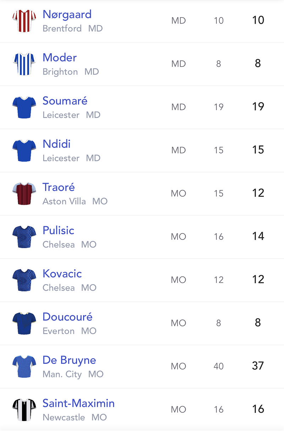
Task: Click the value 40 in De Bruyne's row
Action: click(219, 366)
